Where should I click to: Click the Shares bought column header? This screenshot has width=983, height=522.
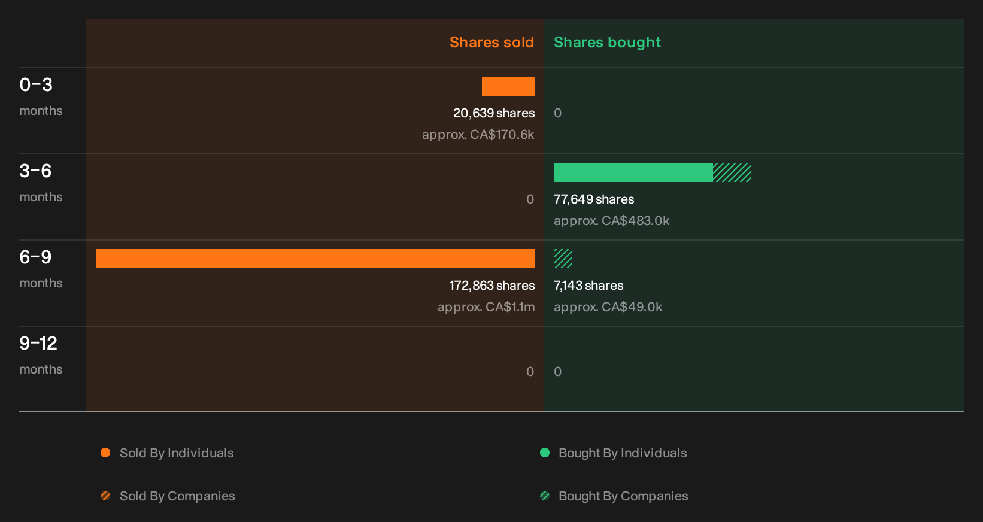click(x=607, y=43)
